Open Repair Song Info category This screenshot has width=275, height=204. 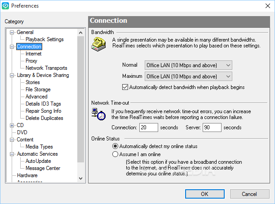tap(44, 111)
